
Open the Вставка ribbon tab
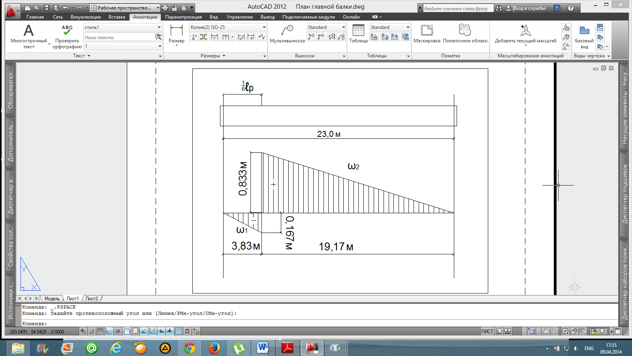(117, 17)
